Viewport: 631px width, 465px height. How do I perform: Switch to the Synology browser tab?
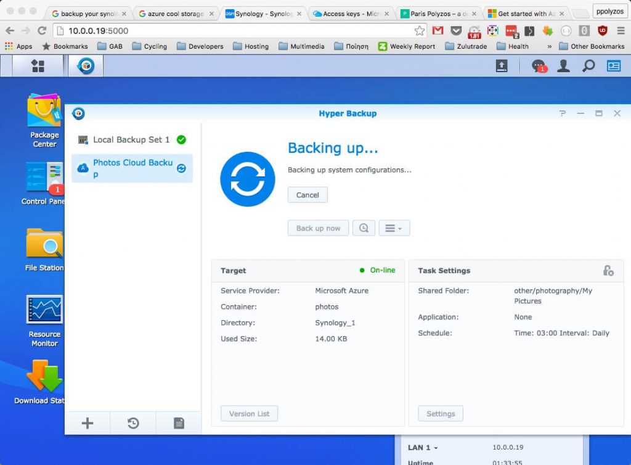click(264, 14)
